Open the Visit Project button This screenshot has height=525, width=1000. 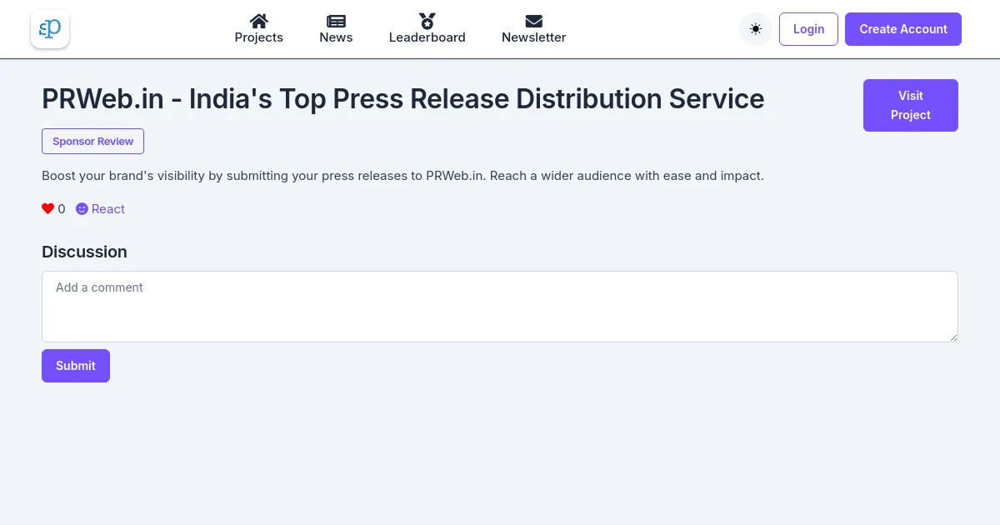click(910, 105)
